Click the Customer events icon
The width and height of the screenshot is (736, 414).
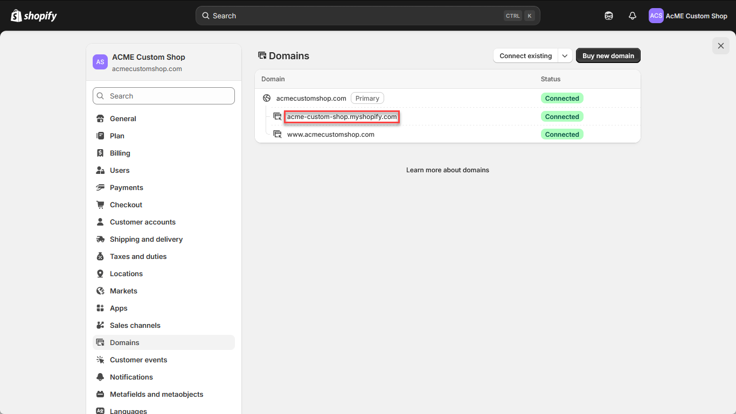tap(100, 360)
